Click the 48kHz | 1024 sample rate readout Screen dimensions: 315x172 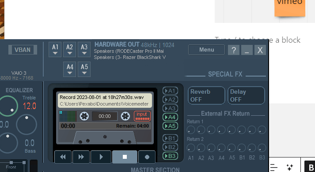(157, 45)
